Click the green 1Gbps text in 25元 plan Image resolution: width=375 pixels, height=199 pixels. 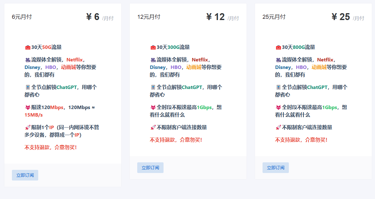point(330,107)
